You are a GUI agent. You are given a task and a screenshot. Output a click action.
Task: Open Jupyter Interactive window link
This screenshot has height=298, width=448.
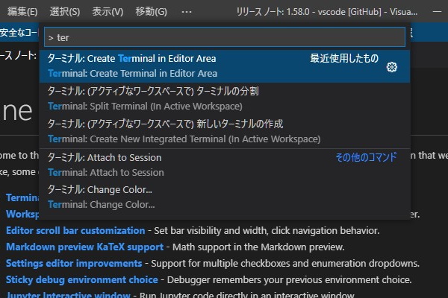[x=68, y=294]
